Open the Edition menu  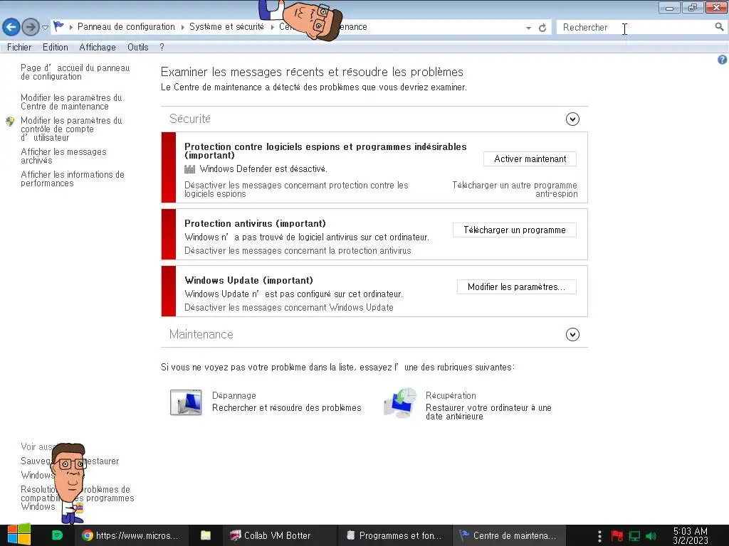click(x=56, y=48)
